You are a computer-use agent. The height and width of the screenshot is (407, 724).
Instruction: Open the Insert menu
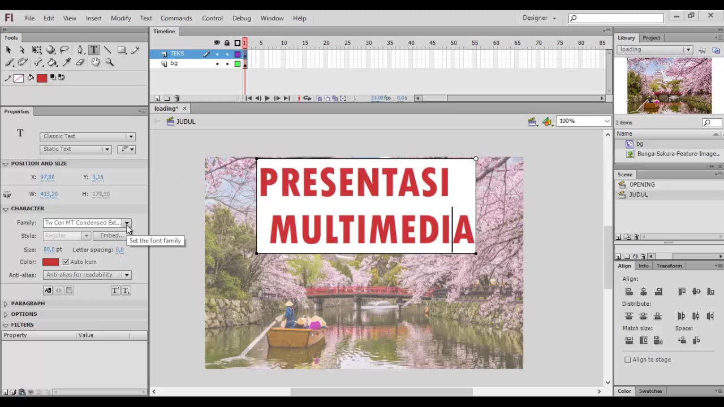94,18
